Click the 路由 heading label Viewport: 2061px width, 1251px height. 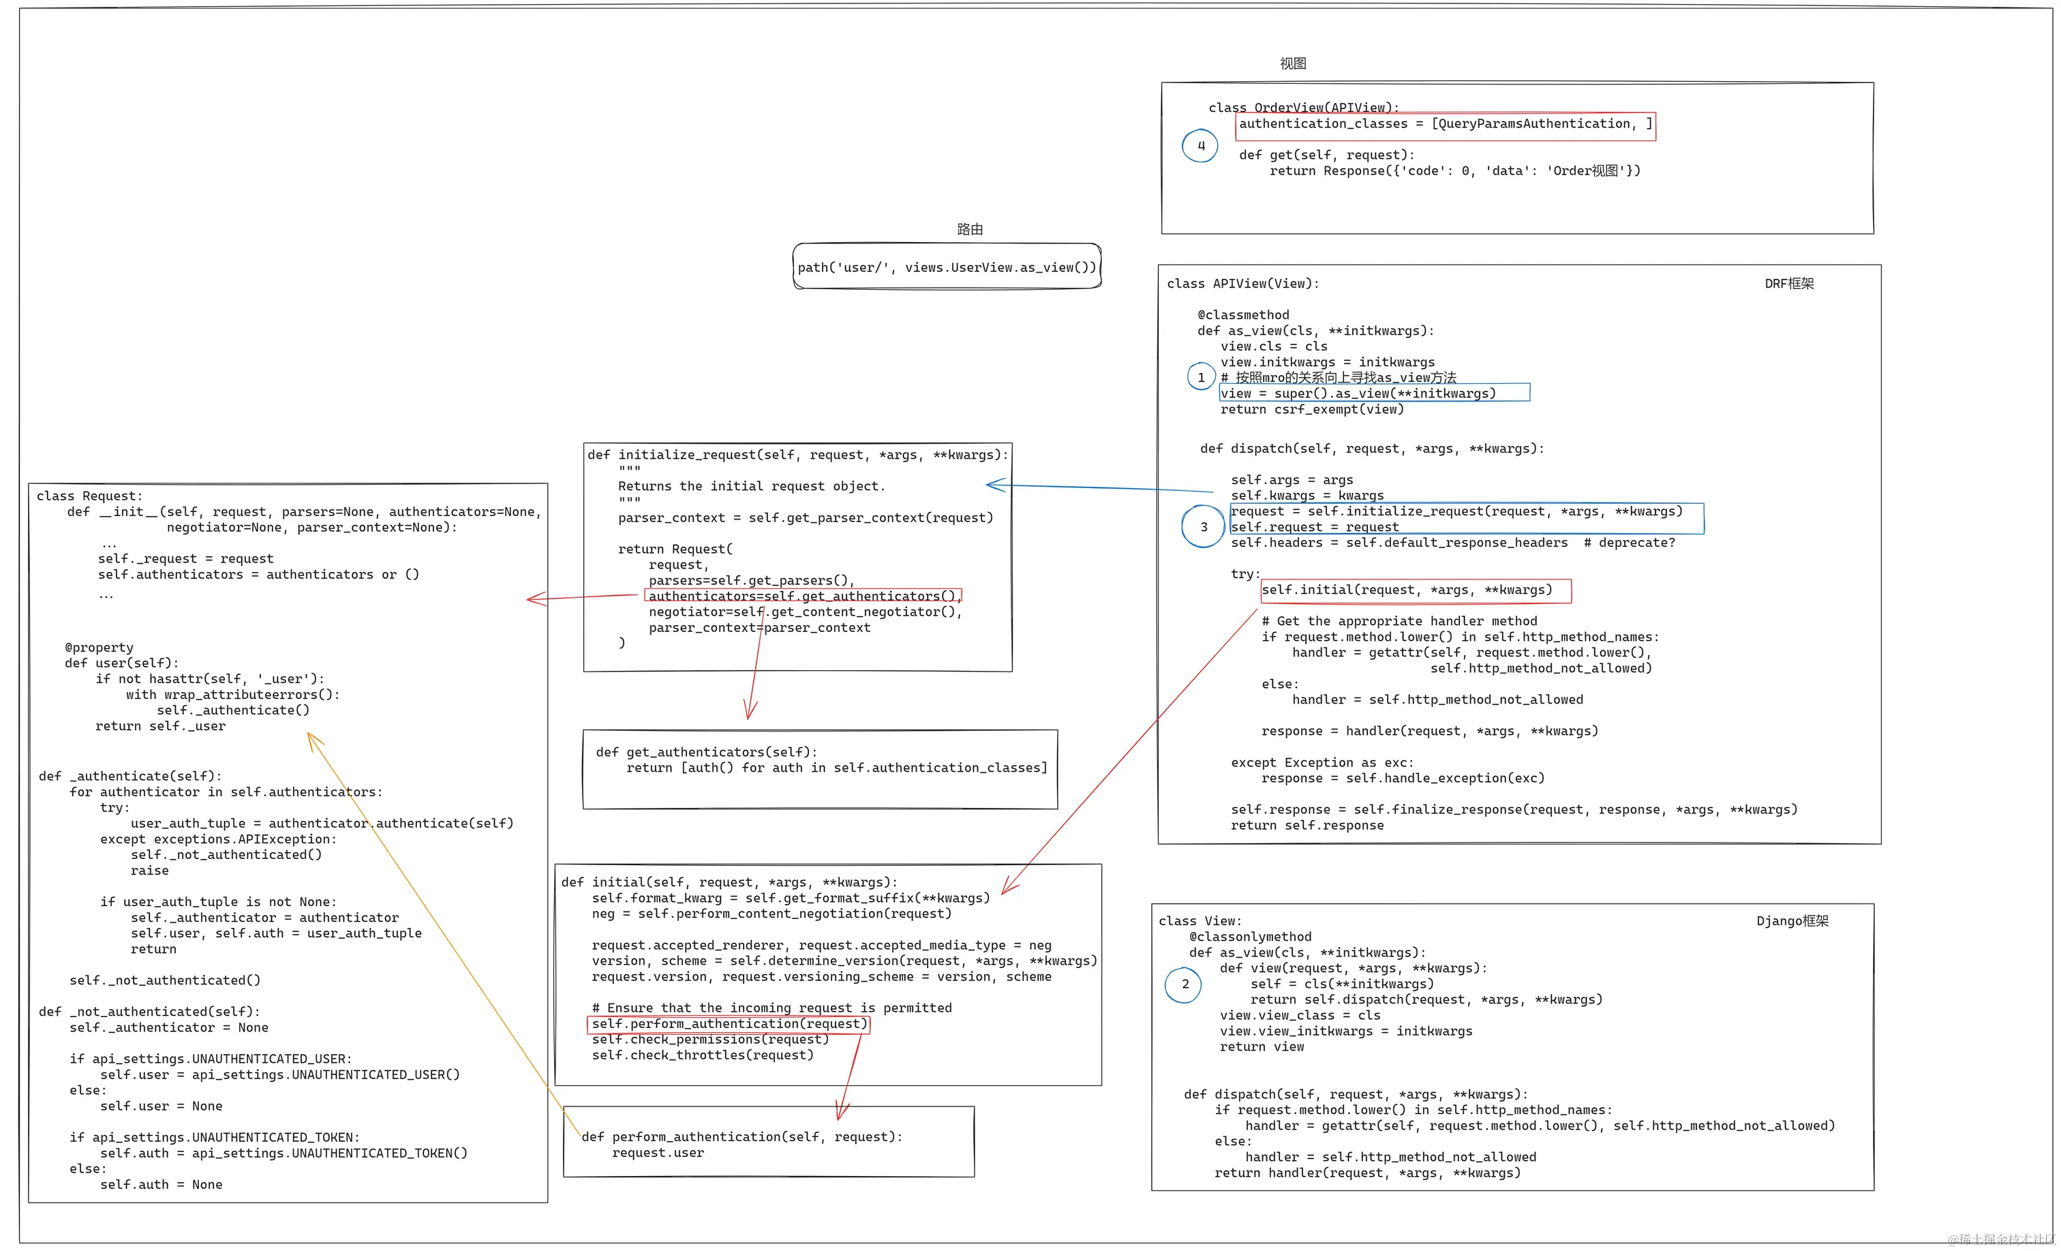[x=969, y=229]
